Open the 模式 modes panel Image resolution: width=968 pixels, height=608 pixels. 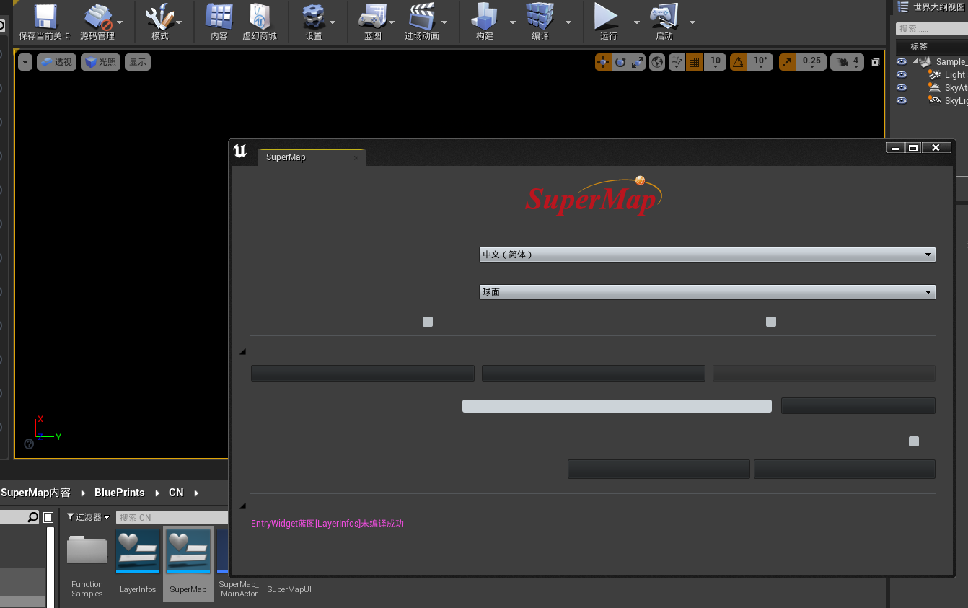(160, 22)
